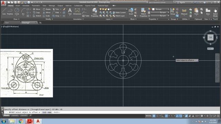
Task: Open Layer Properties manager
Action: [95, 12]
